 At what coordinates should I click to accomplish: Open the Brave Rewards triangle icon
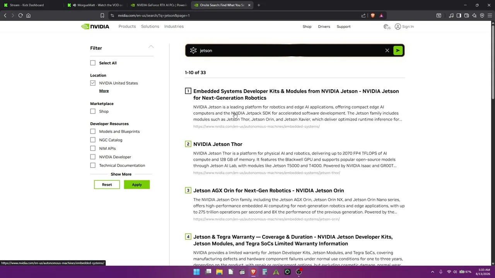pos(381,15)
